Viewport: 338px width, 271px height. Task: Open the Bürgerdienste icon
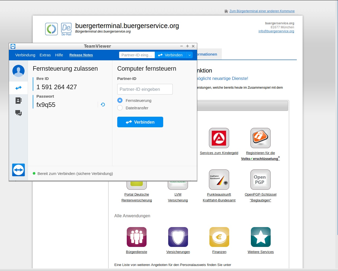click(137, 237)
